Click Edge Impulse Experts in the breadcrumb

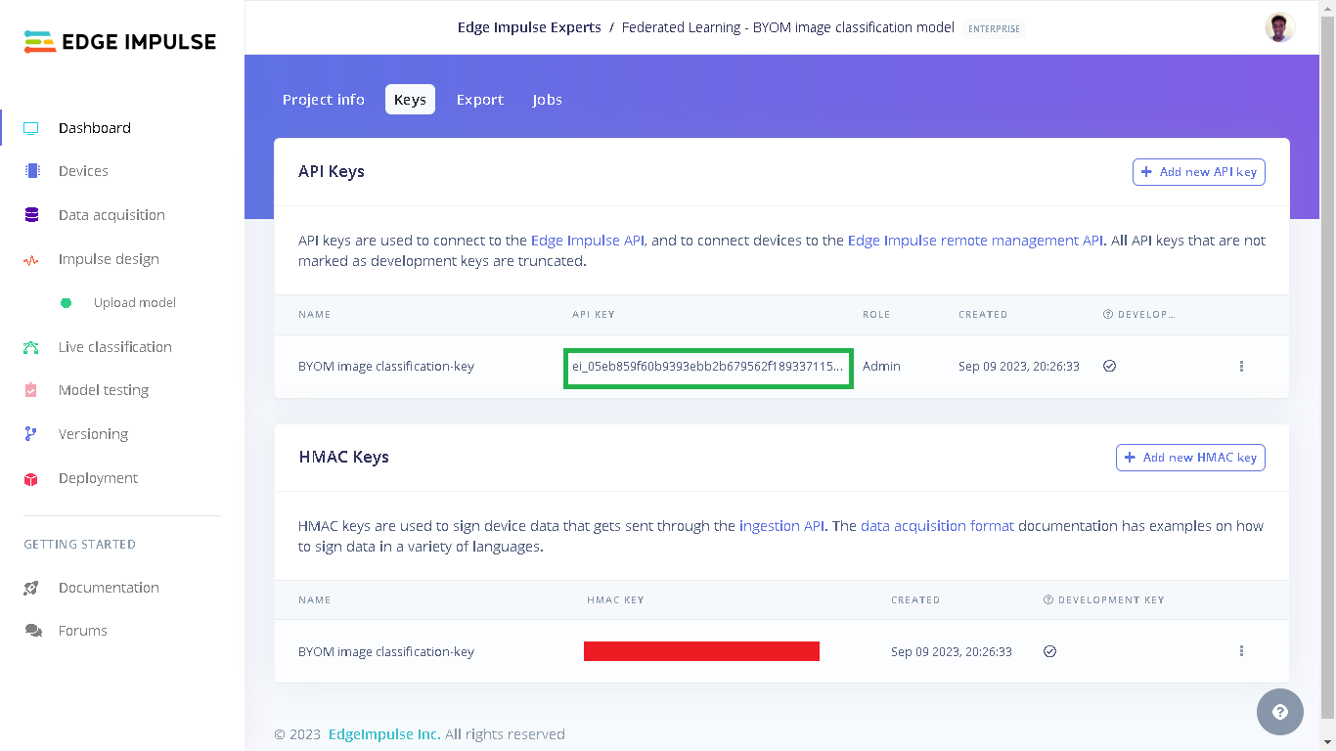coord(529,27)
